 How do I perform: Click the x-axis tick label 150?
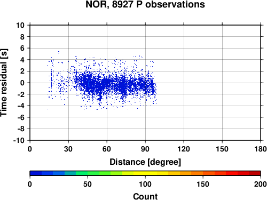222,149
